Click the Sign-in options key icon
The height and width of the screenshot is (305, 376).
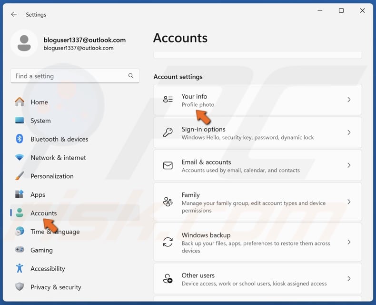coord(168,132)
